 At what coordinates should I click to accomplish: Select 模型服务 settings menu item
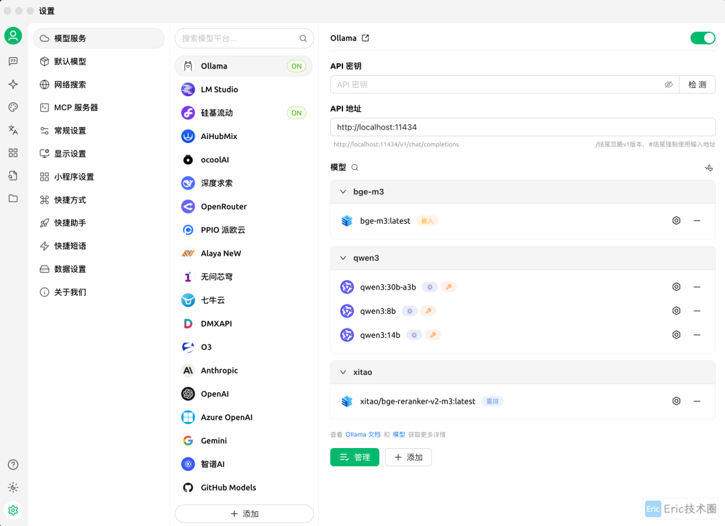(x=99, y=38)
